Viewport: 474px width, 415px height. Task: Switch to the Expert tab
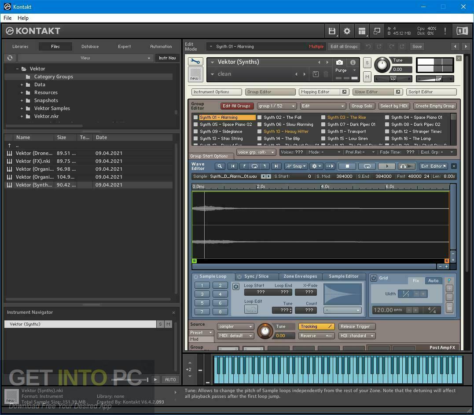coord(124,47)
